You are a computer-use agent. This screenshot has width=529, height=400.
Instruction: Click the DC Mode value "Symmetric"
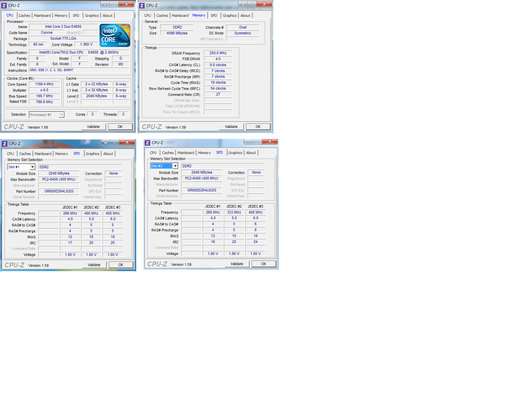(x=243, y=33)
